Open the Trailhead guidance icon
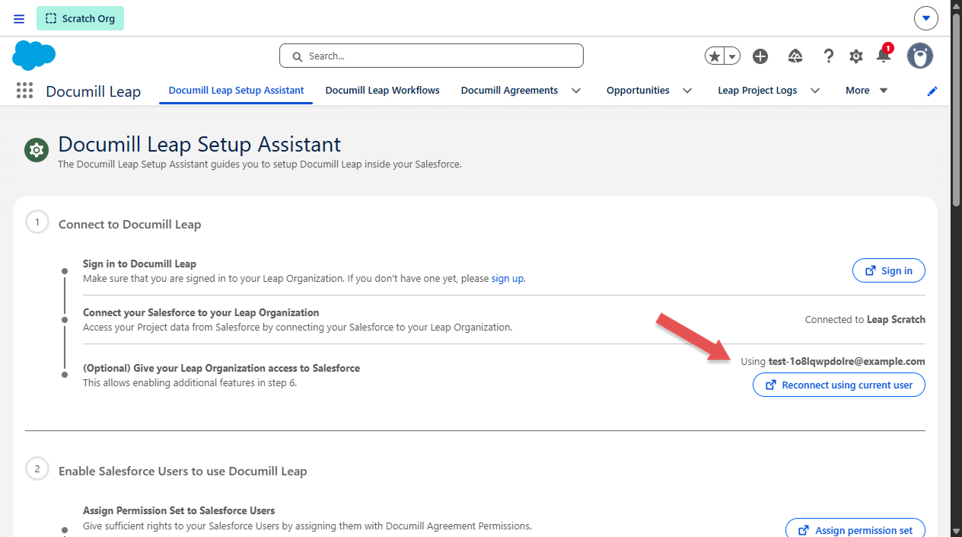This screenshot has height=537, width=962. pyautogui.click(x=795, y=56)
